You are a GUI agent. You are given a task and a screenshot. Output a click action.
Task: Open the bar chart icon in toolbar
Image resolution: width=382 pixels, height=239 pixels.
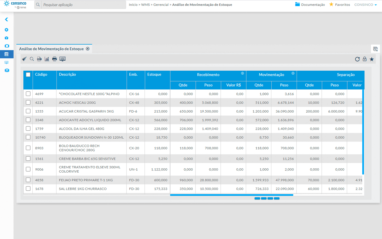47,59
